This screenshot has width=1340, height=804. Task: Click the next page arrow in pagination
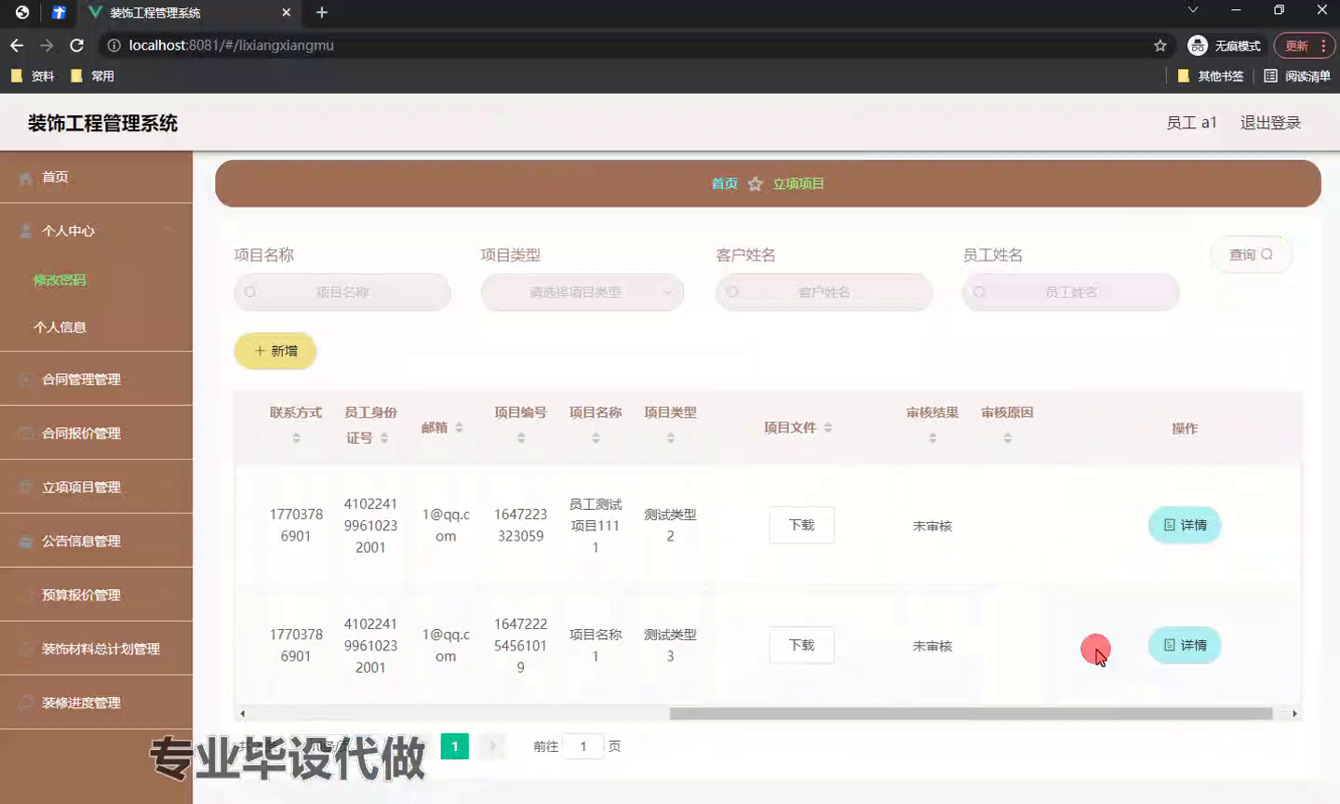pos(493,746)
